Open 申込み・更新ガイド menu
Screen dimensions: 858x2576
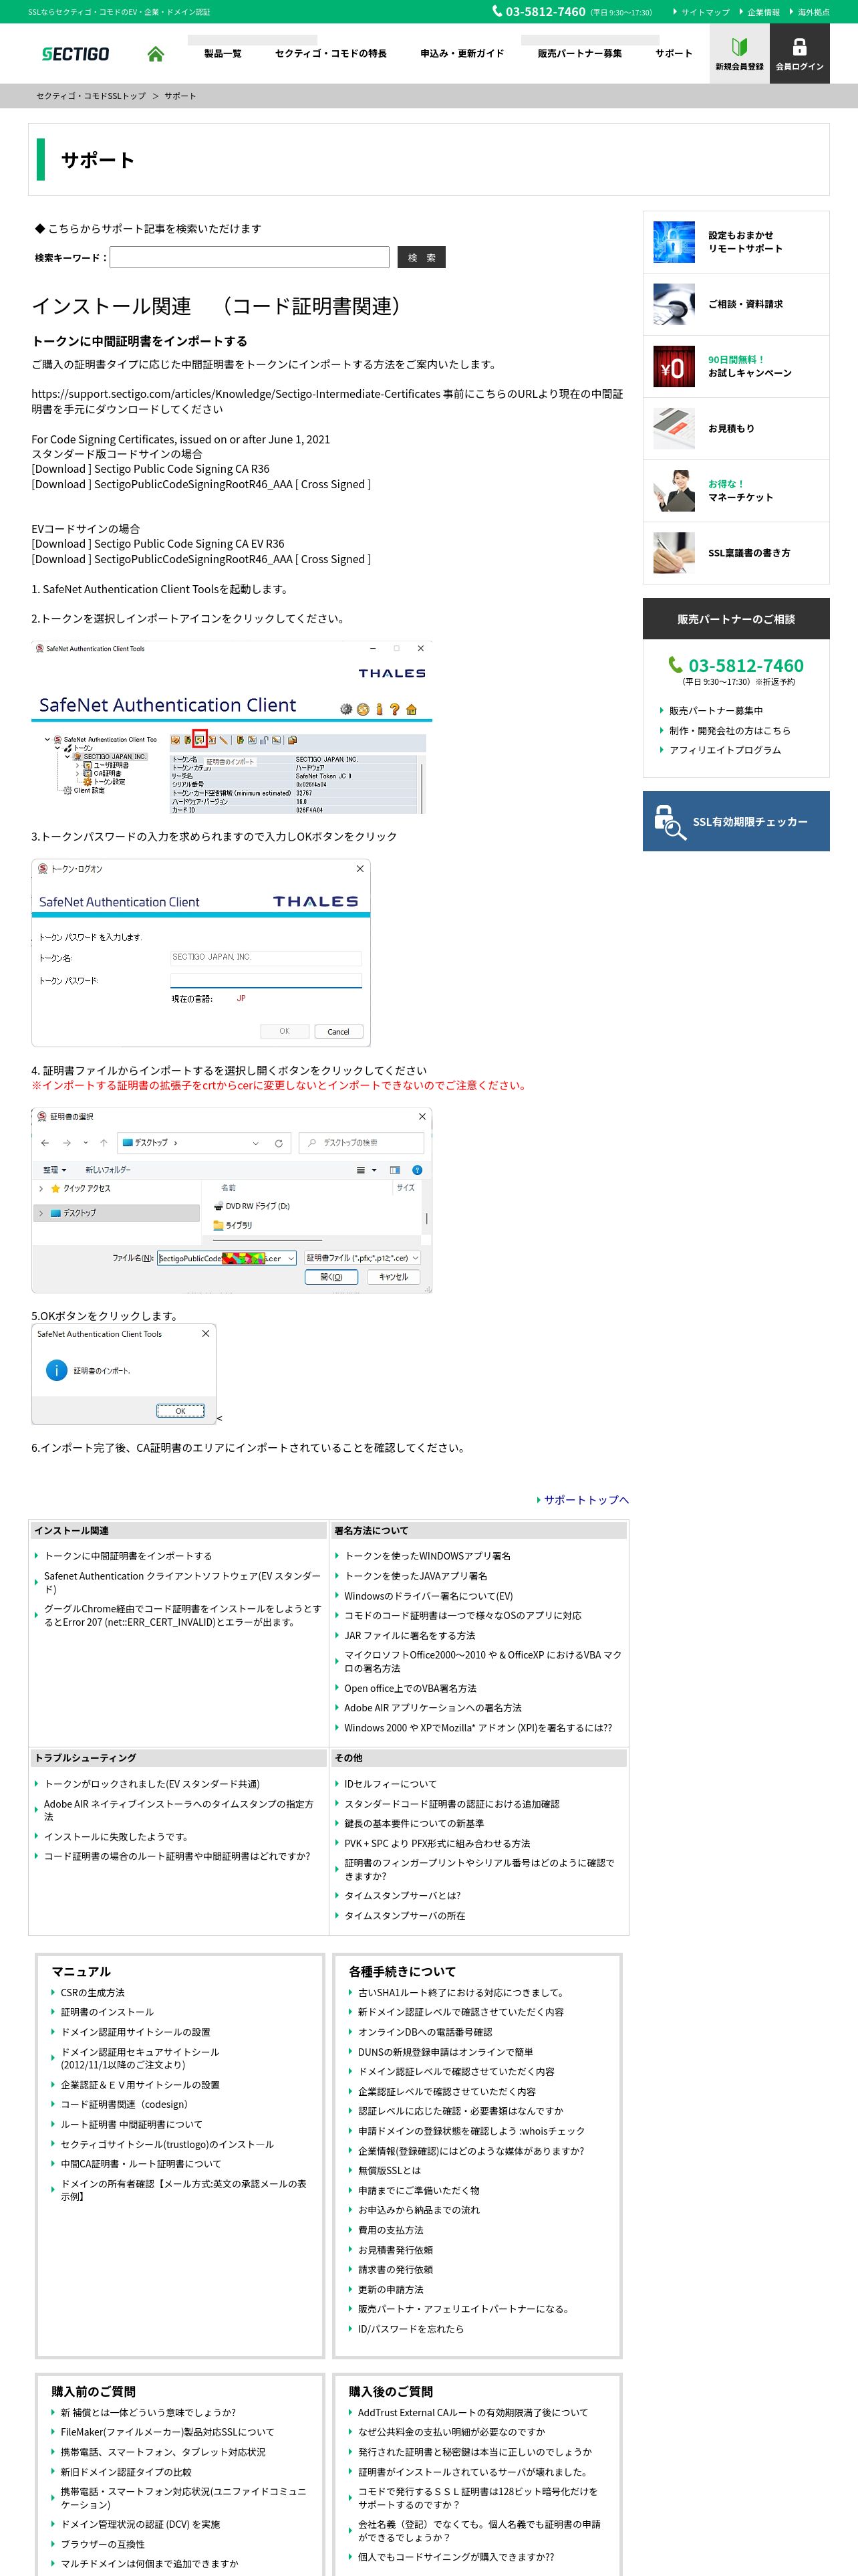[x=462, y=54]
